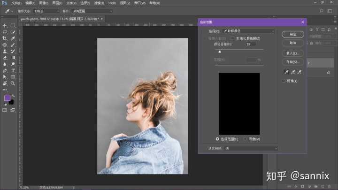Select the Blur tool
Screen dimensions: 338x190
pos(5,64)
